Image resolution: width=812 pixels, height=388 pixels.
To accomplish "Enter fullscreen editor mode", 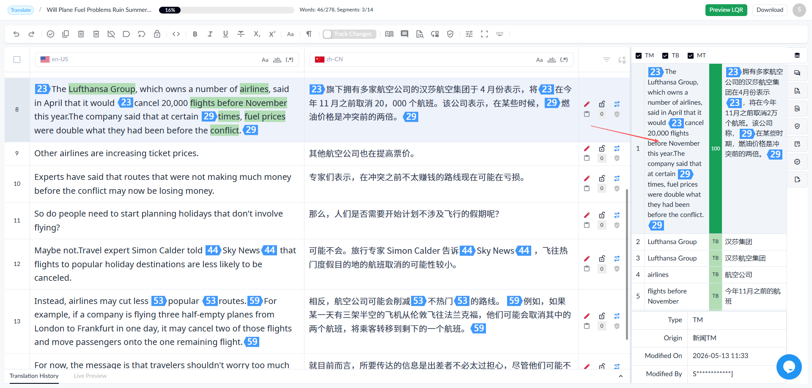I will [484, 34].
